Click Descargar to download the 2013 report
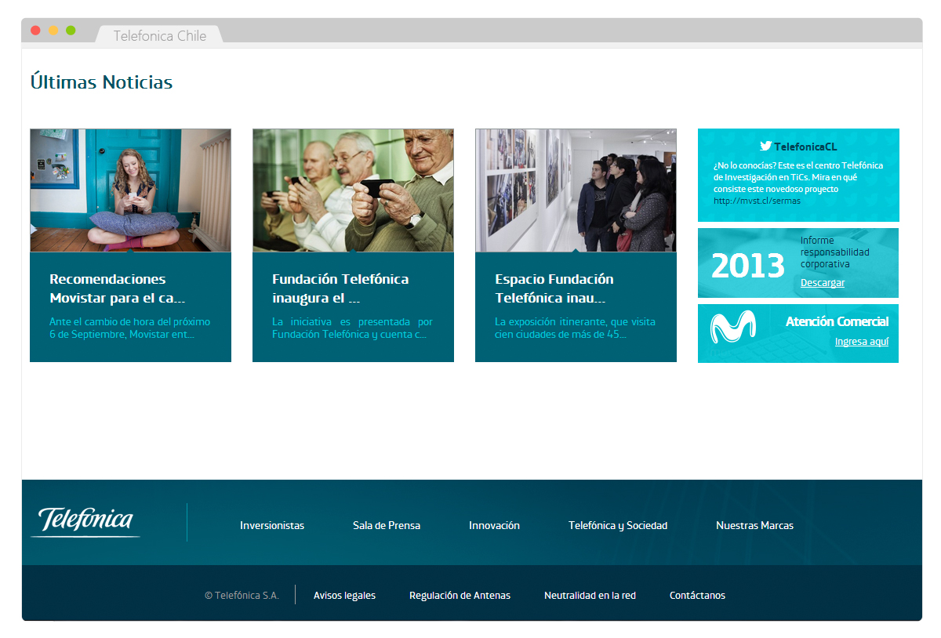The height and width of the screenshot is (638, 941). (823, 283)
